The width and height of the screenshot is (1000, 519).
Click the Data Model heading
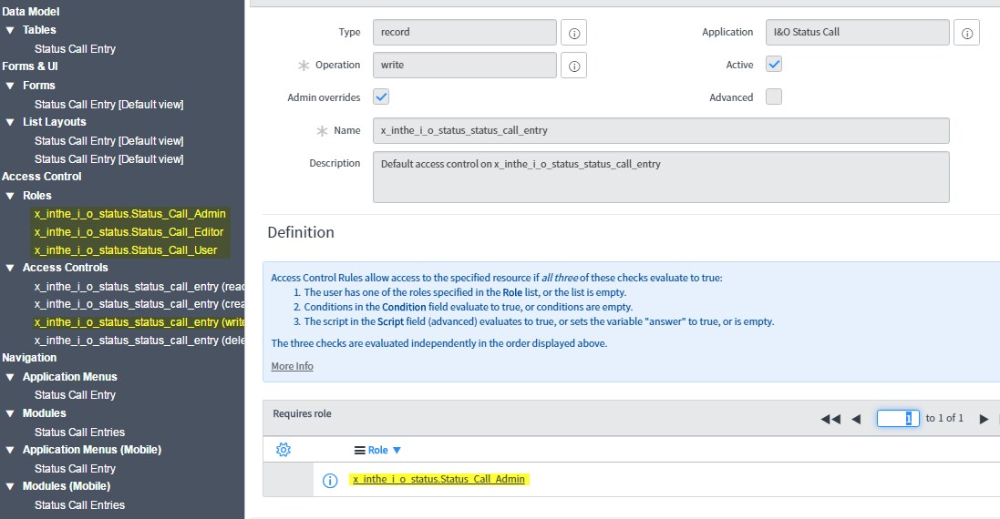tap(31, 12)
